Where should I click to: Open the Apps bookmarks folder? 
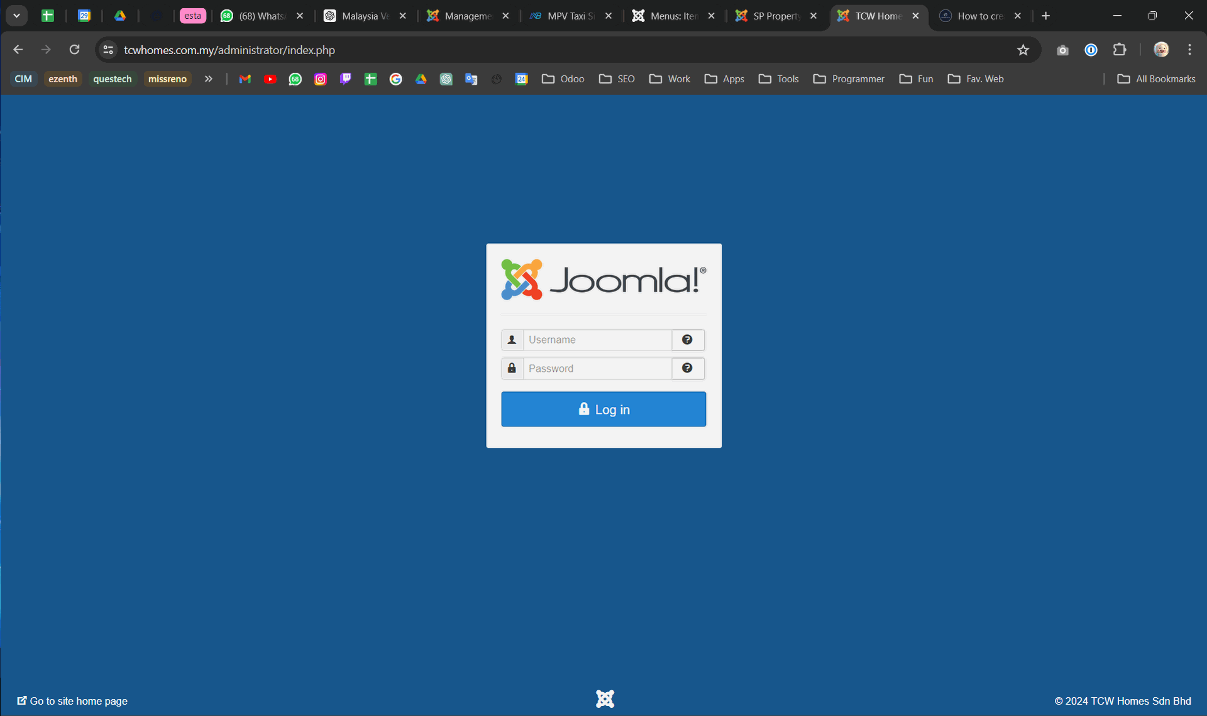724,79
